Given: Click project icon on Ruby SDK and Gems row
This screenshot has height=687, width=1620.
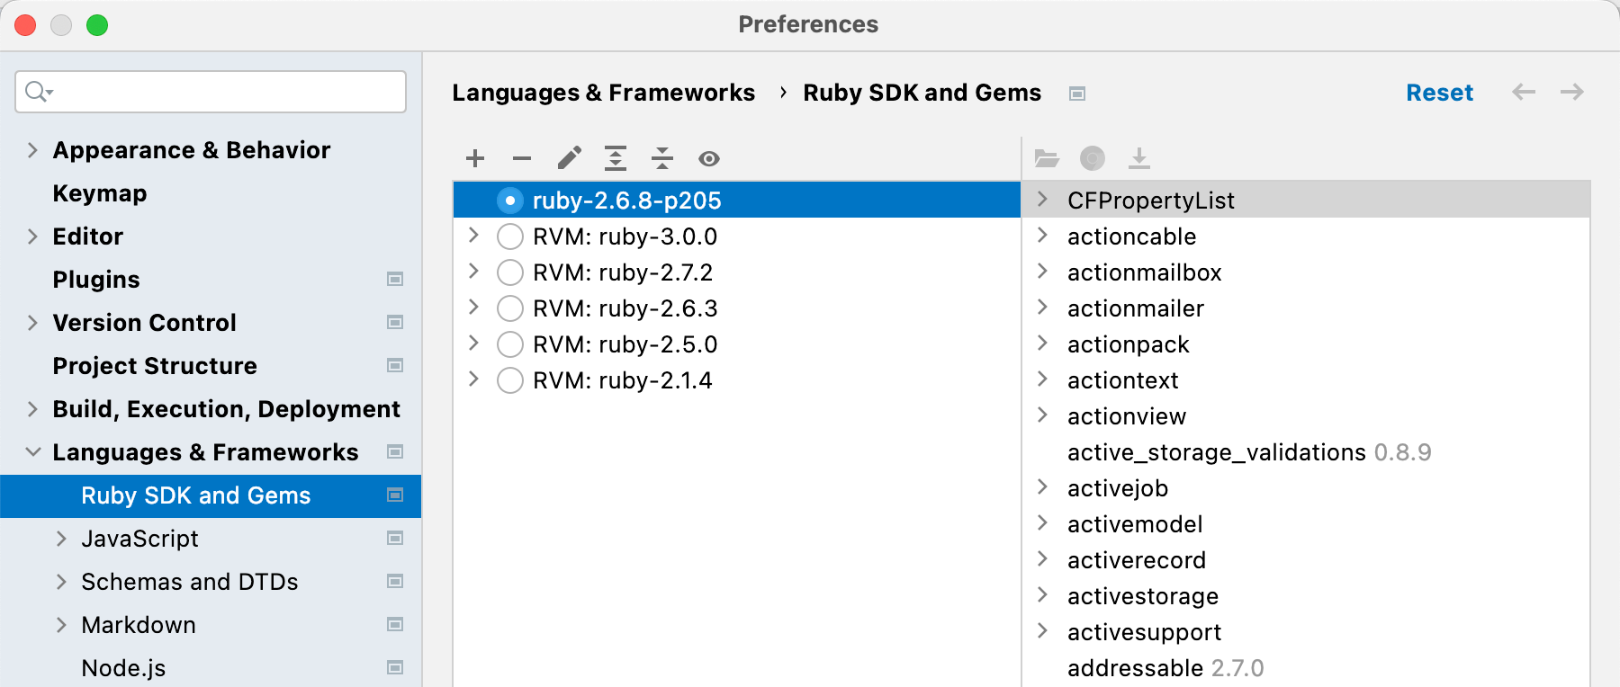Looking at the screenshot, I should pos(395,495).
